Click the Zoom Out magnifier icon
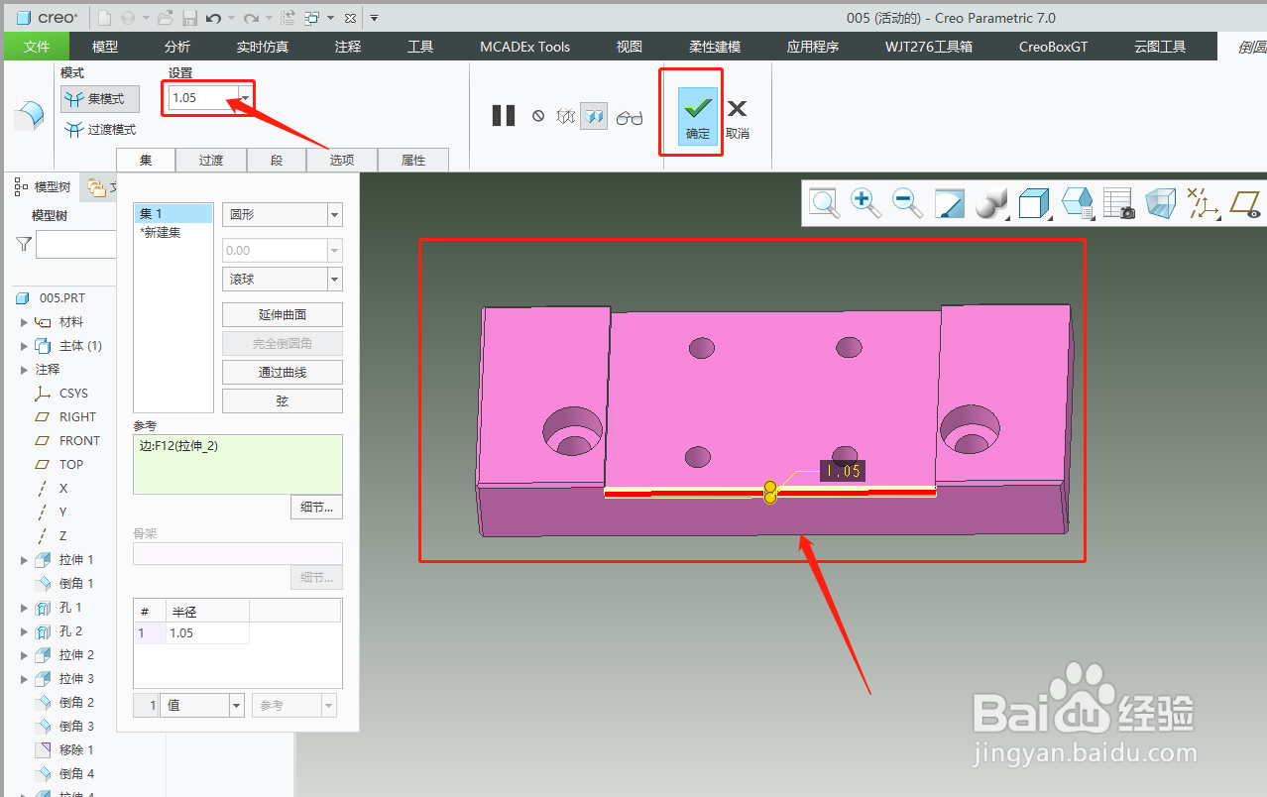This screenshot has width=1267, height=797. click(x=907, y=203)
